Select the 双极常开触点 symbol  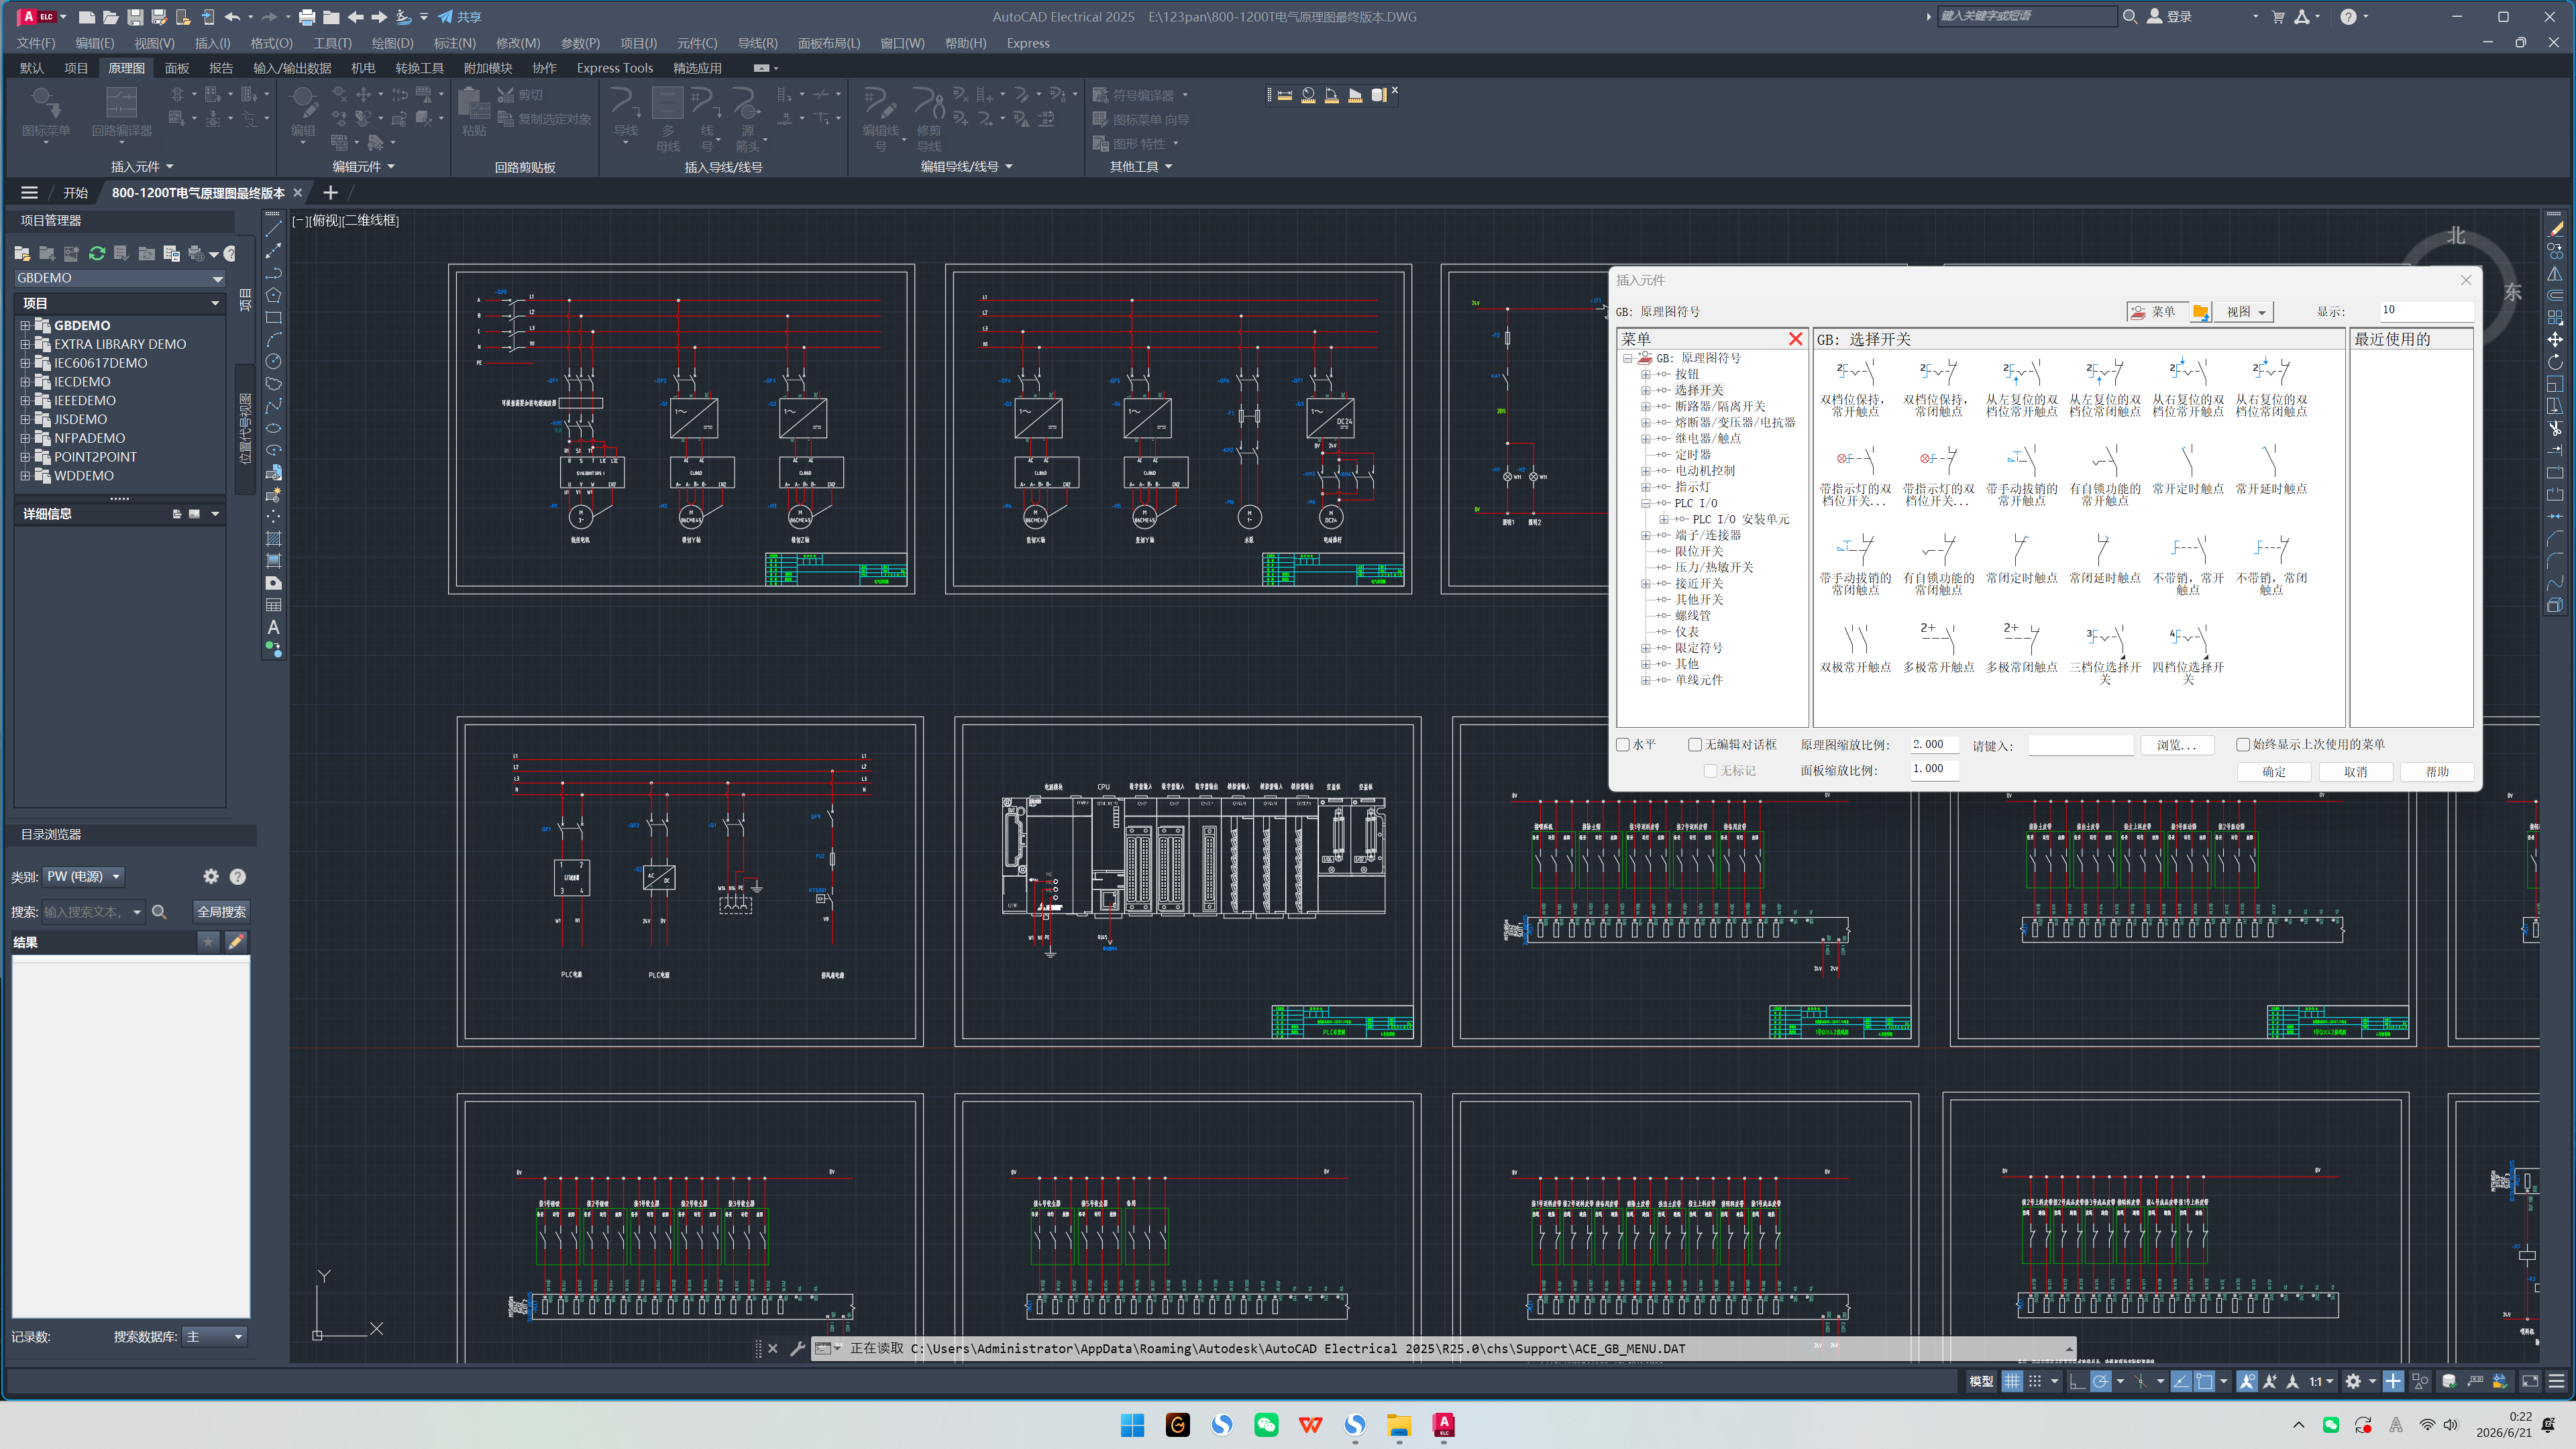pyautogui.click(x=1855, y=648)
